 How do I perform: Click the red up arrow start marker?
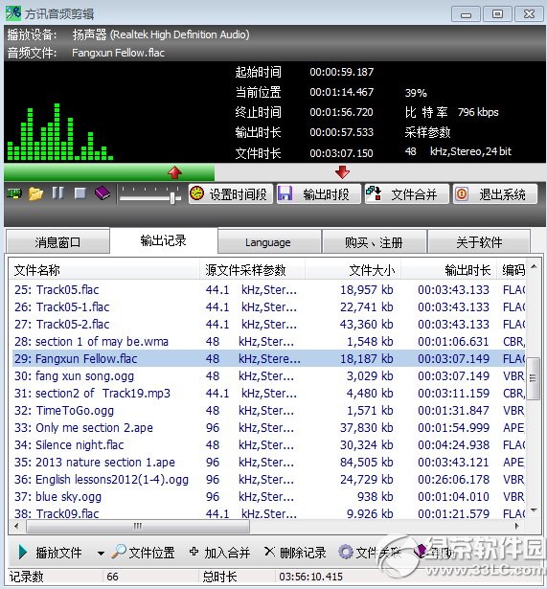[x=175, y=172]
